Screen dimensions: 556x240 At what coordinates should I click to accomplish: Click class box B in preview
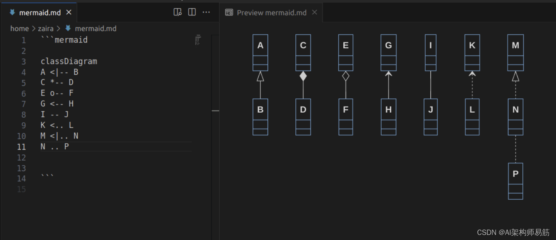[260, 117]
